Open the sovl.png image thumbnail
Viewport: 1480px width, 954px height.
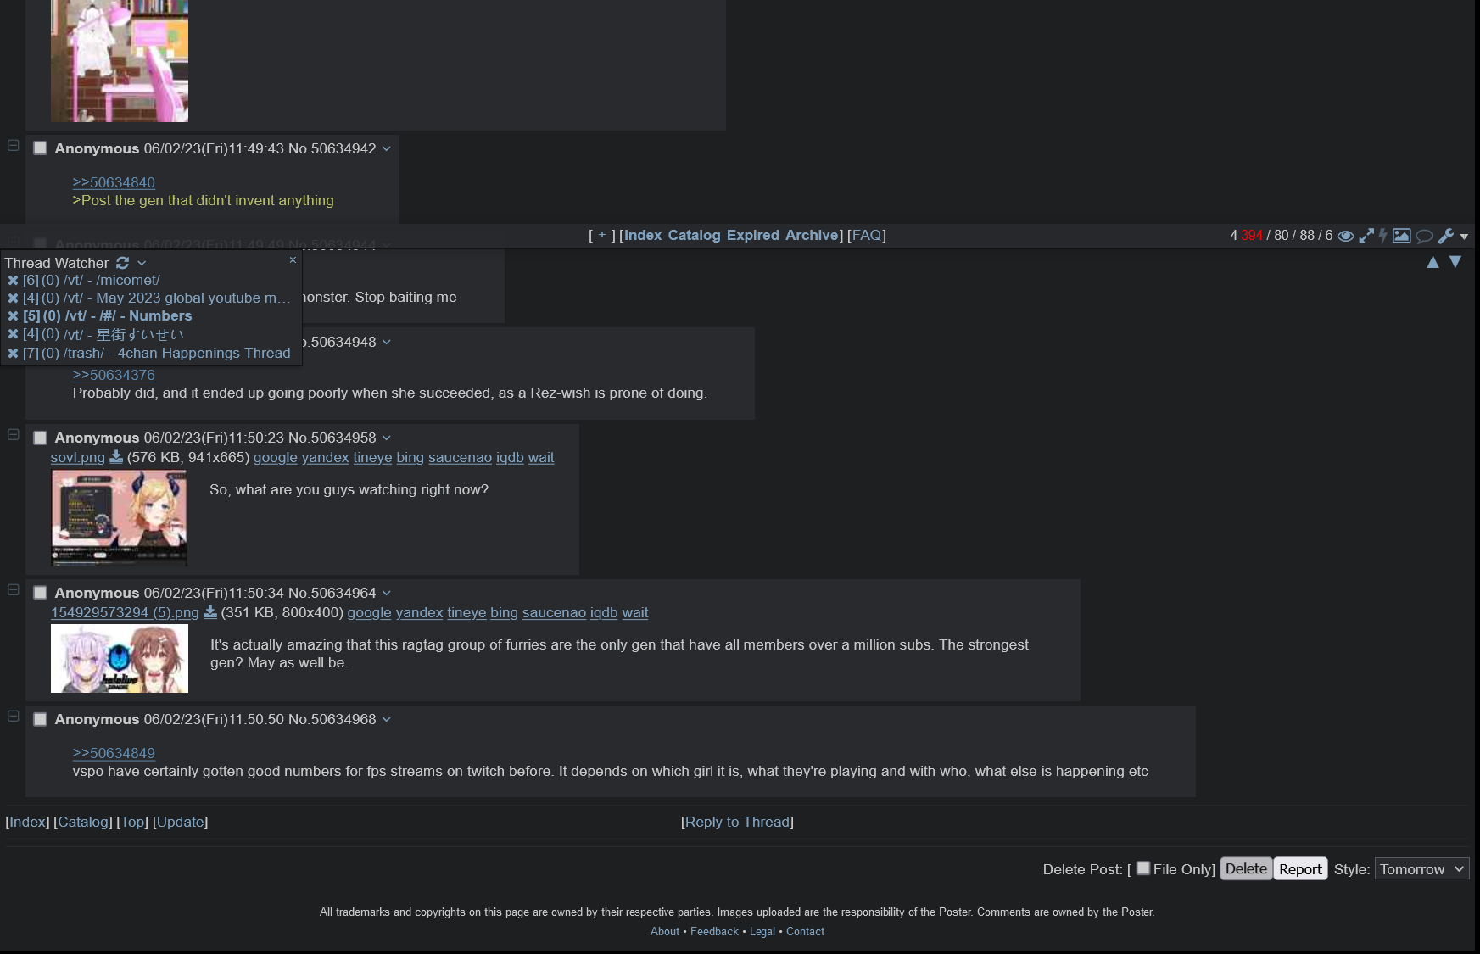pos(120,518)
